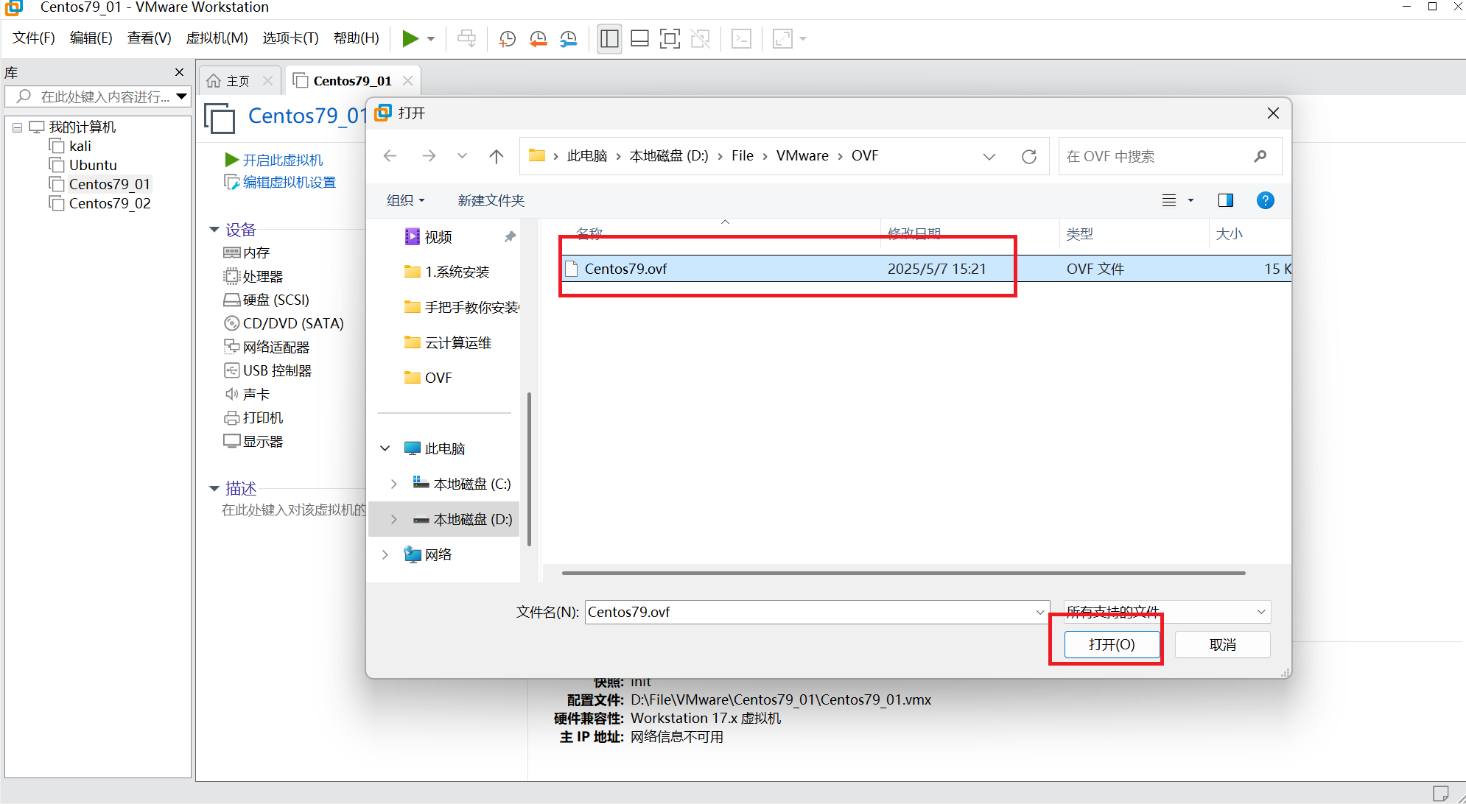Click the view layout list icon
Screen dimensions: 1466x804
point(1169,200)
